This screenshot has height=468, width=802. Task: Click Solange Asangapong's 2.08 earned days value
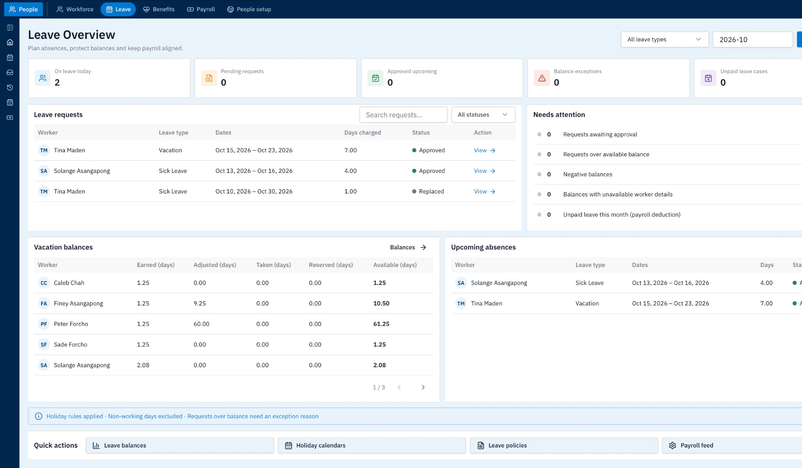click(x=143, y=365)
